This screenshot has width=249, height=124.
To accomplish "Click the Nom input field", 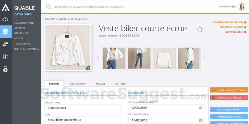I will [82, 120].
